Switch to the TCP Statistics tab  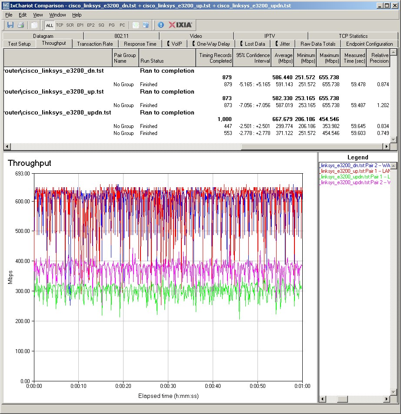(353, 36)
